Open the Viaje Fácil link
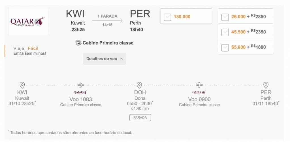 26,48
